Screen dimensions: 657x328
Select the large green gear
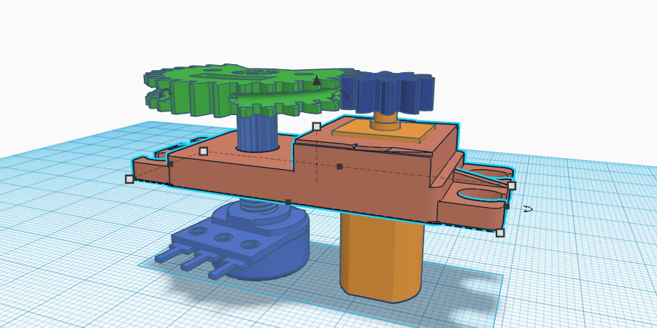tap(247, 89)
